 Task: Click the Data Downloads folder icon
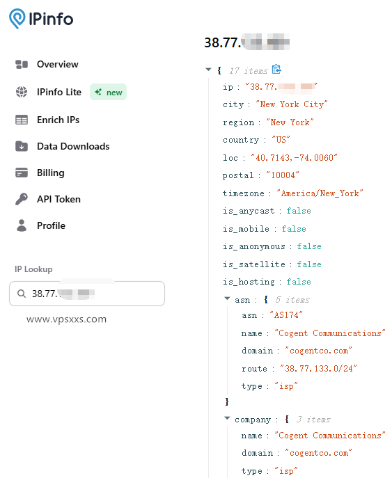point(22,146)
